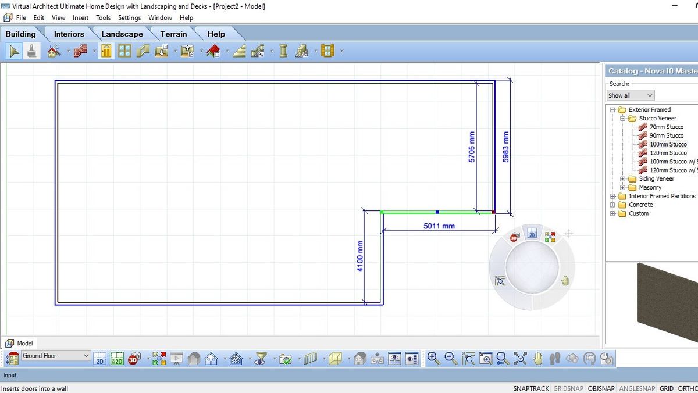Toggle GRID display in the status bar
This screenshot has width=698, height=393.
(x=667, y=388)
